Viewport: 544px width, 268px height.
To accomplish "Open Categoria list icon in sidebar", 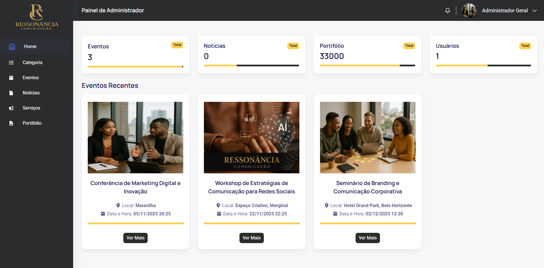I will tap(11, 62).
